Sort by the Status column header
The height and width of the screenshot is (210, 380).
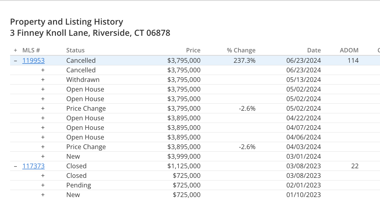tap(75, 50)
